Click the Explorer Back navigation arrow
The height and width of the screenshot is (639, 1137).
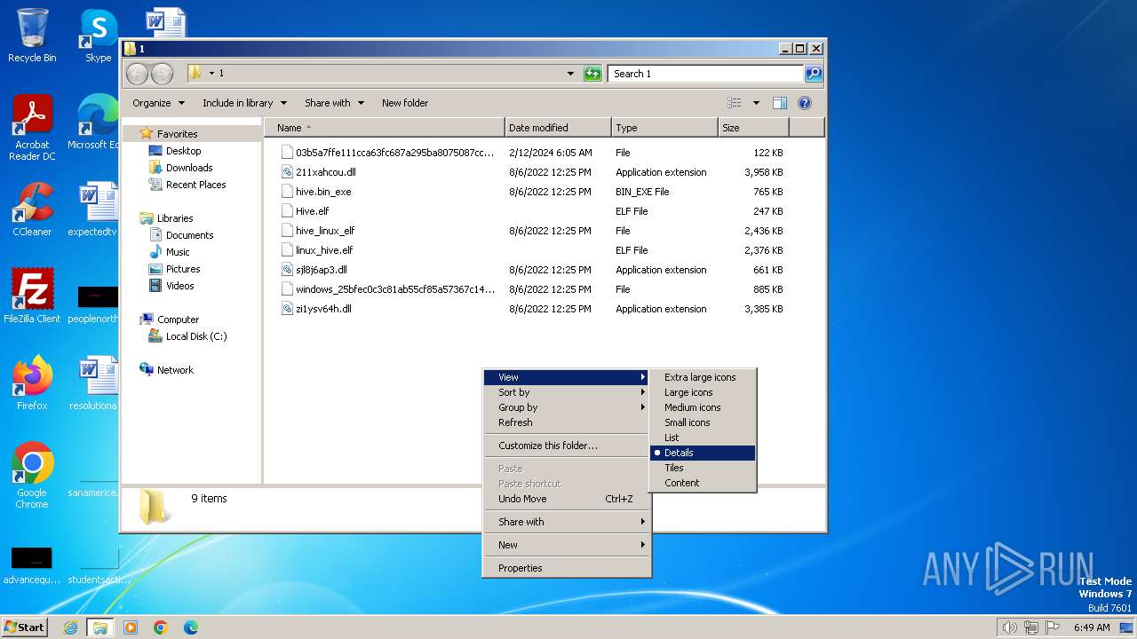click(138, 74)
